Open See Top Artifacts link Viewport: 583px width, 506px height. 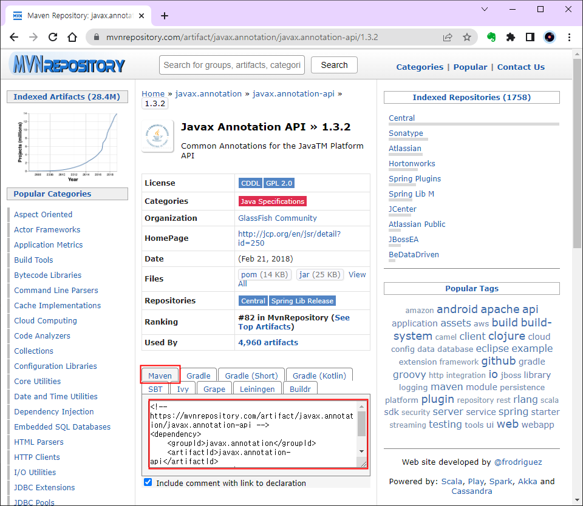(x=294, y=322)
